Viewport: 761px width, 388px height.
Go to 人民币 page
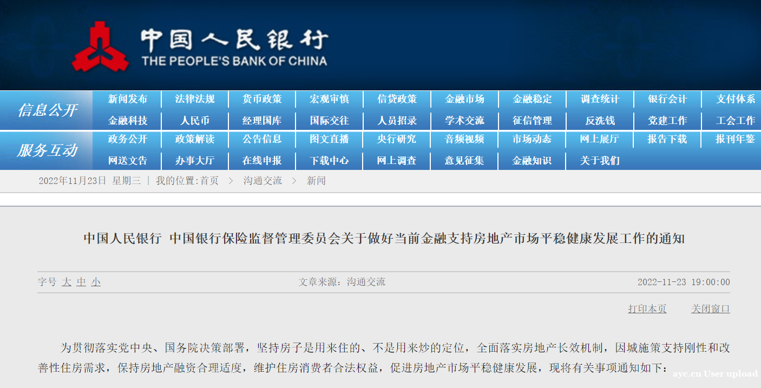coord(195,121)
